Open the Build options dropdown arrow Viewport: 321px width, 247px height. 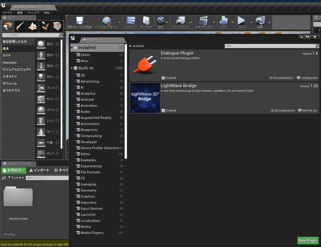[x=233, y=23]
